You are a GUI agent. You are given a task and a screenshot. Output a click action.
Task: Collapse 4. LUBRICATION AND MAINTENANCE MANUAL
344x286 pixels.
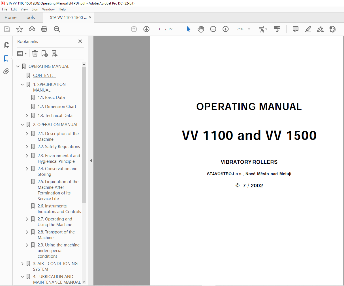(22, 277)
